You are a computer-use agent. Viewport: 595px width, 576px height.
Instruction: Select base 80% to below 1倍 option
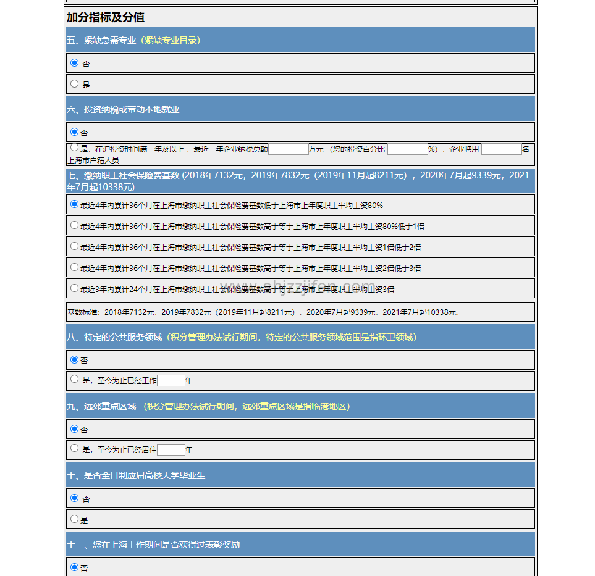pos(75,225)
